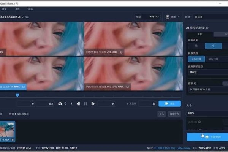The image size is (228, 152).
Task: Click the 所有 1 选择的视频 text
Action: pos(19,114)
